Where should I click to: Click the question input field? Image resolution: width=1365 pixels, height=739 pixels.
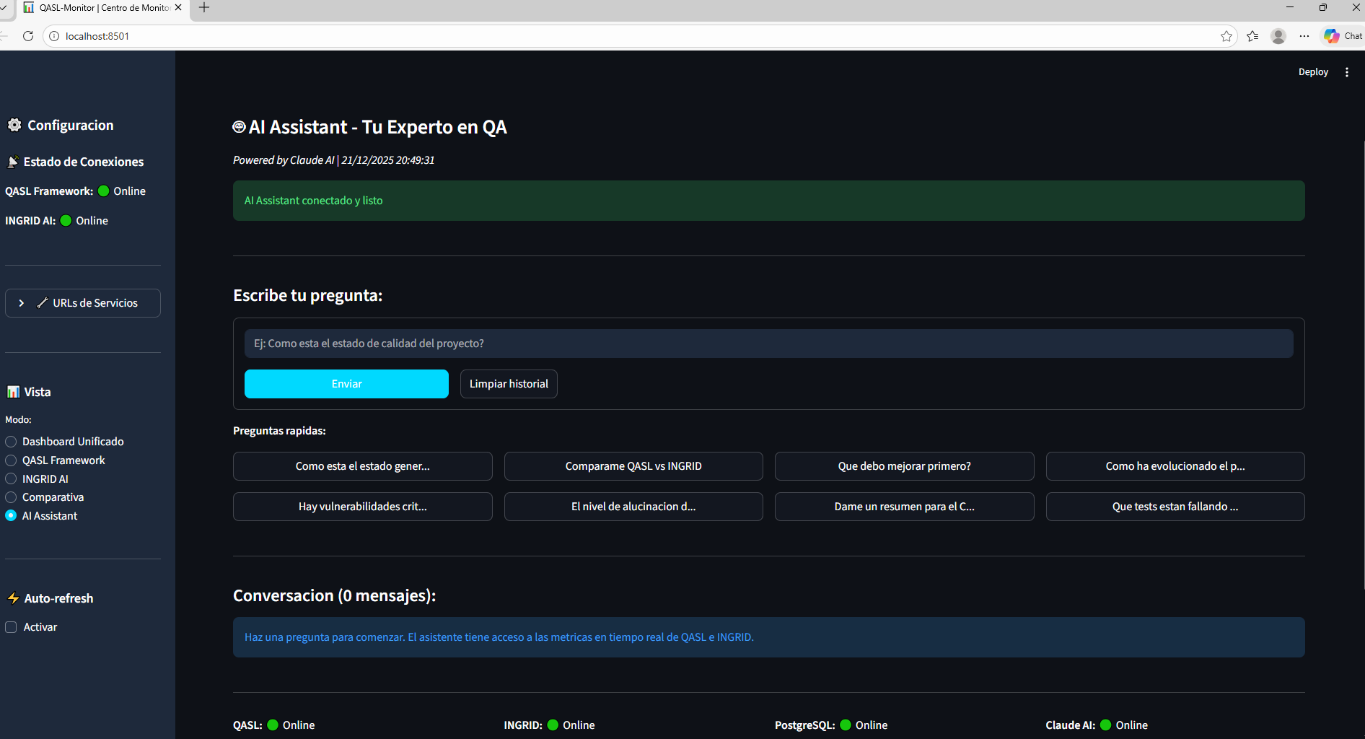[769, 344]
